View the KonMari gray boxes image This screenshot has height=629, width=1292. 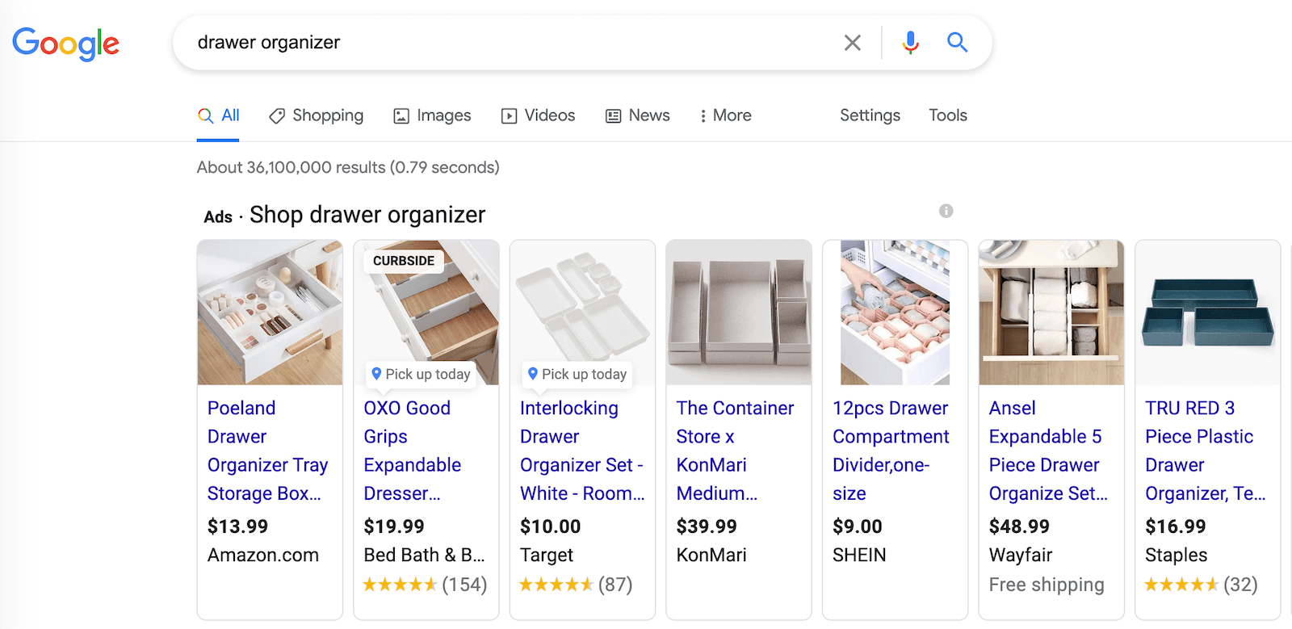pyautogui.click(x=739, y=312)
